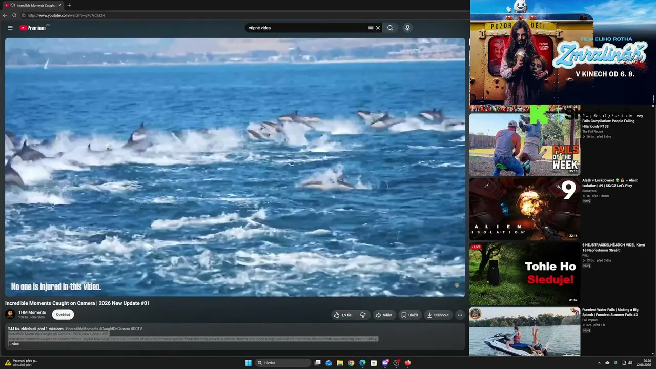
Task: Clear the search query with X
Action: 378,28
